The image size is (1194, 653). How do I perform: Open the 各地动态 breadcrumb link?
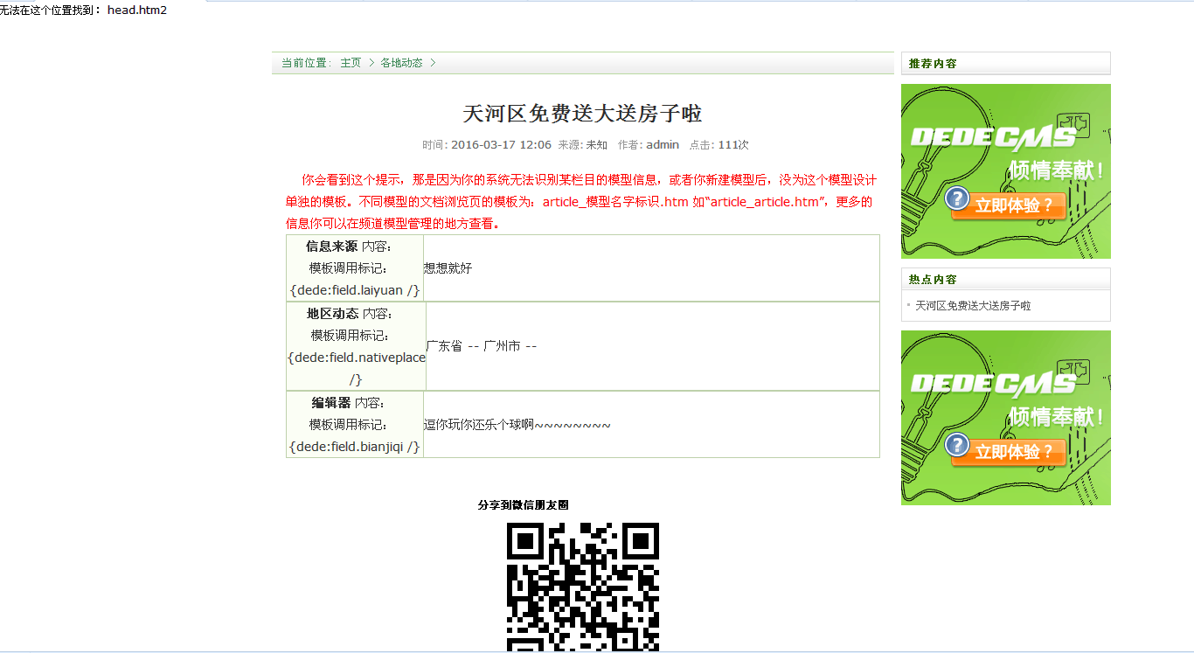pos(401,63)
